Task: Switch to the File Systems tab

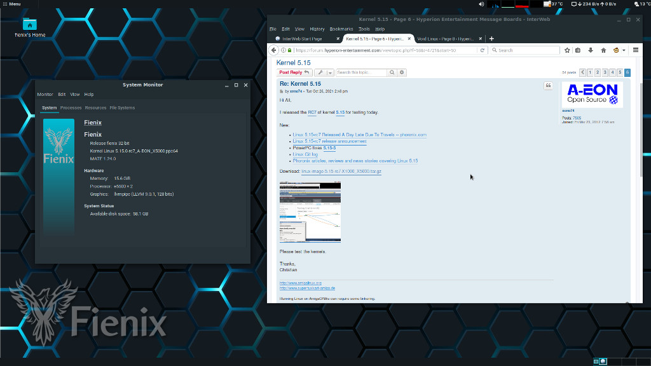Action: (122, 107)
